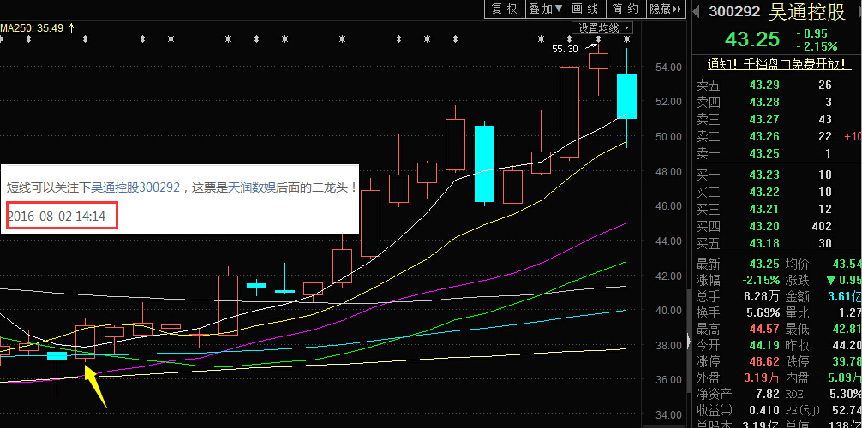Click the info marker above the 55.30 candle

pyautogui.click(x=598, y=39)
